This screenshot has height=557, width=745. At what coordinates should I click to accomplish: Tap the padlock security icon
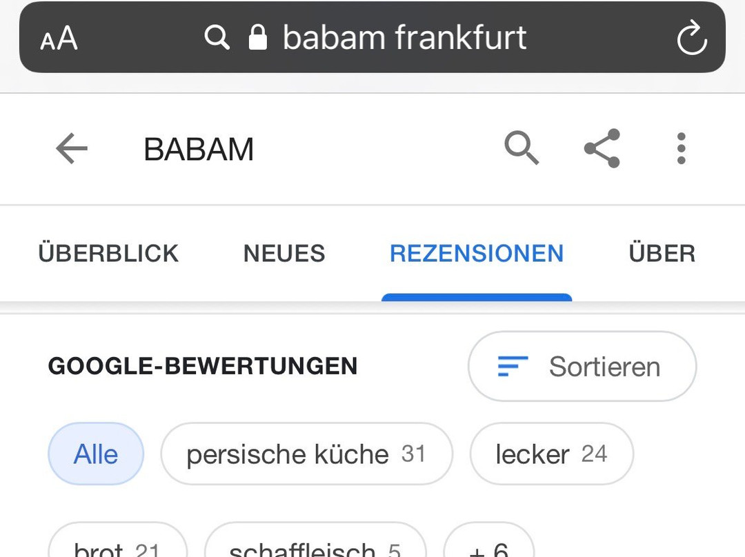[257, 37]
